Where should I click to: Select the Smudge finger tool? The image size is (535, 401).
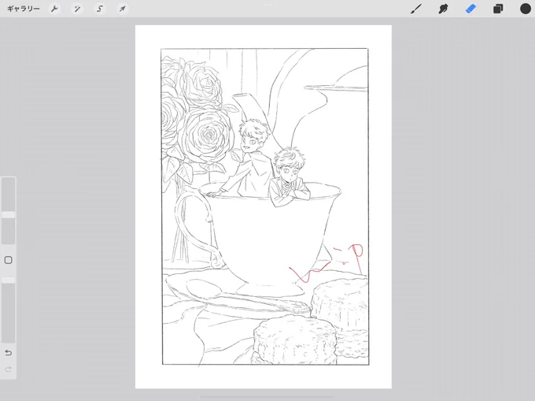[443, 9]
